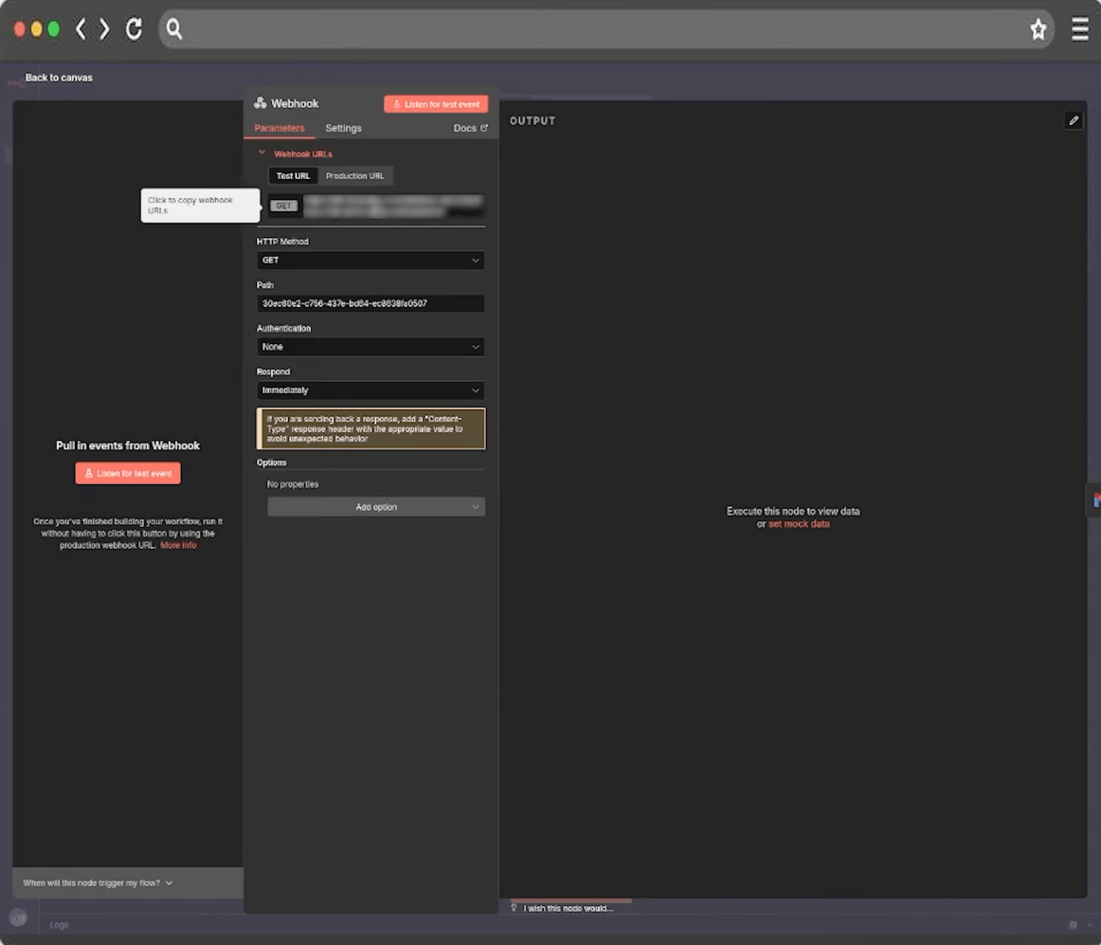Viewport: 1101px width, 945px height.
Task: Open the Respond dropdown showing Immediately
Action: tap(370, 391)
